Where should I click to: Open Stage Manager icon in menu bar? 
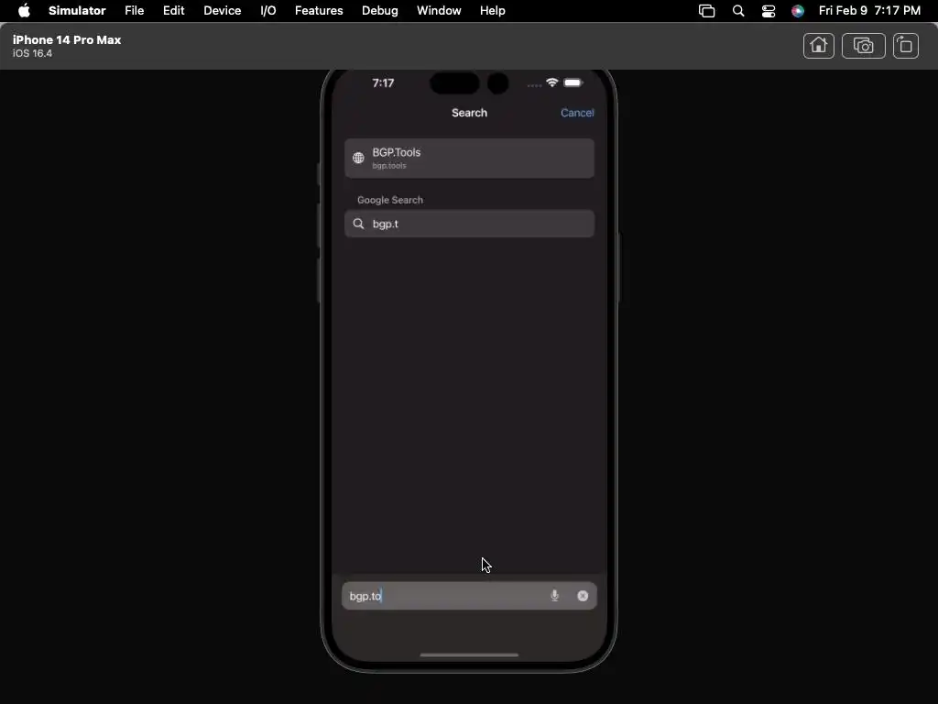[x=706, y=11]
